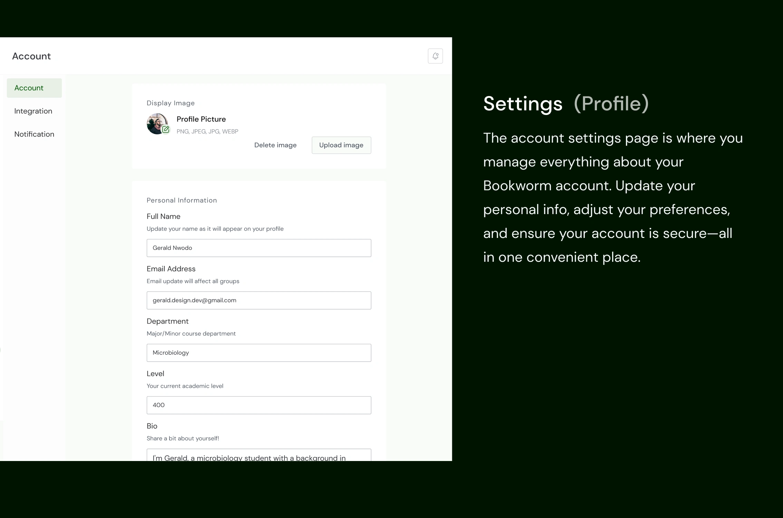783x518 pixels.
Task: Switch to the Integration settings tab
Action: 33,111
